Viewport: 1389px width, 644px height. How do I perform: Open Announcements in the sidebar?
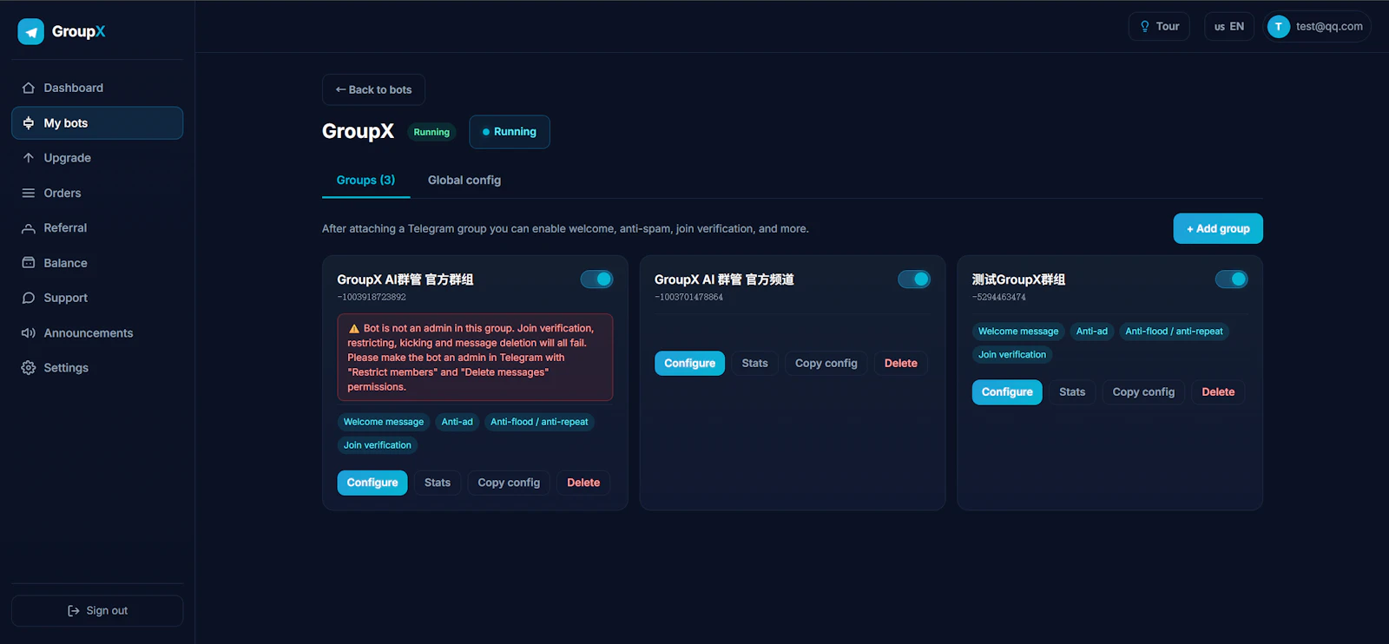tap(97, 333)
